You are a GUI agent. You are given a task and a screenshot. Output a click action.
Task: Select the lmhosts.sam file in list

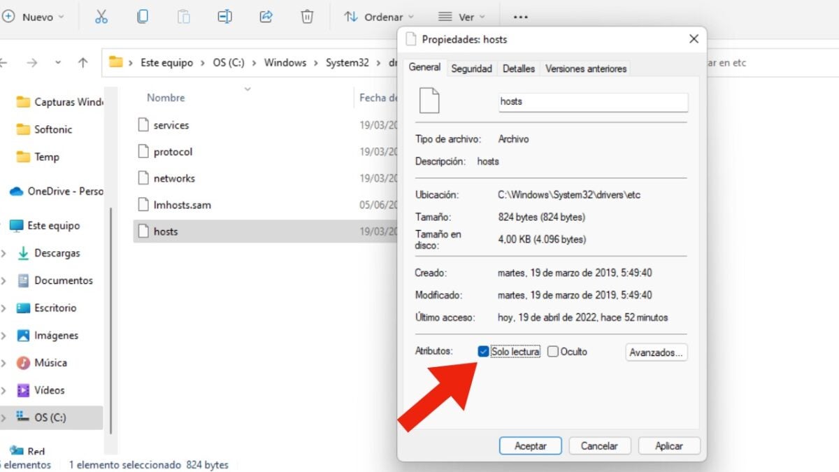(182, 205)
